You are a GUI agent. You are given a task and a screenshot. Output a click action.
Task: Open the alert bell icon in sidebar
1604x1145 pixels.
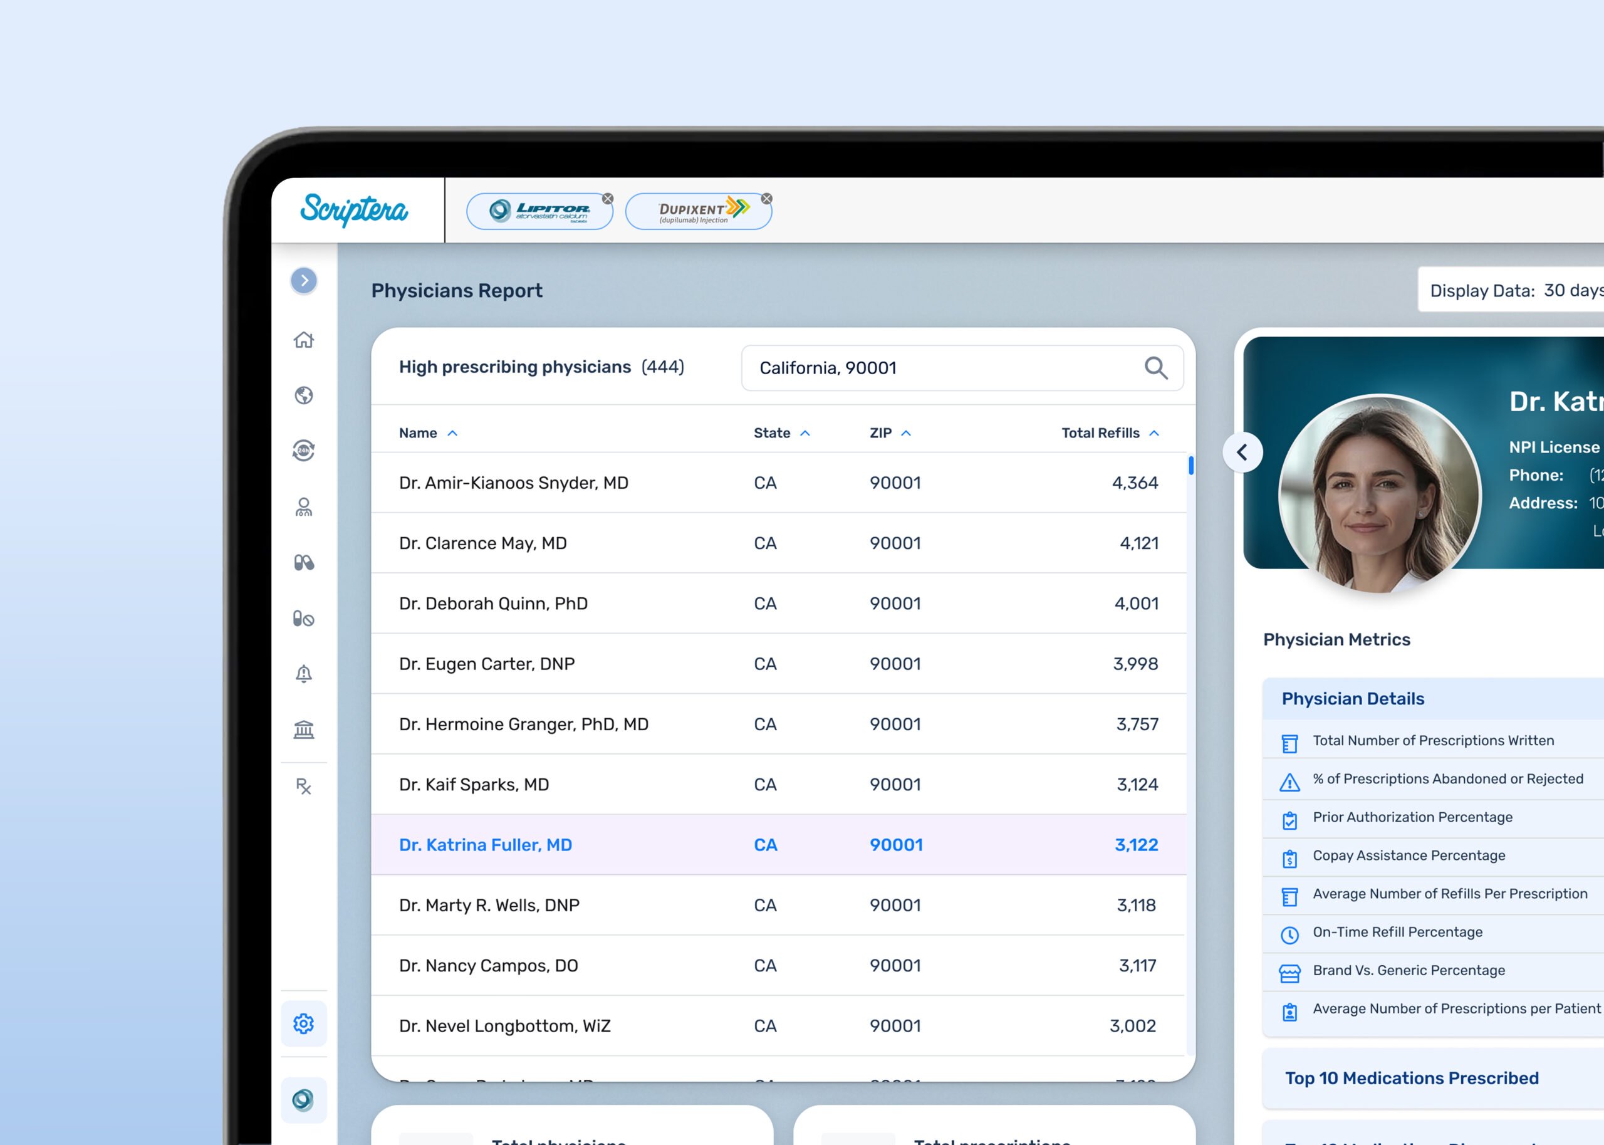point(304,673)
